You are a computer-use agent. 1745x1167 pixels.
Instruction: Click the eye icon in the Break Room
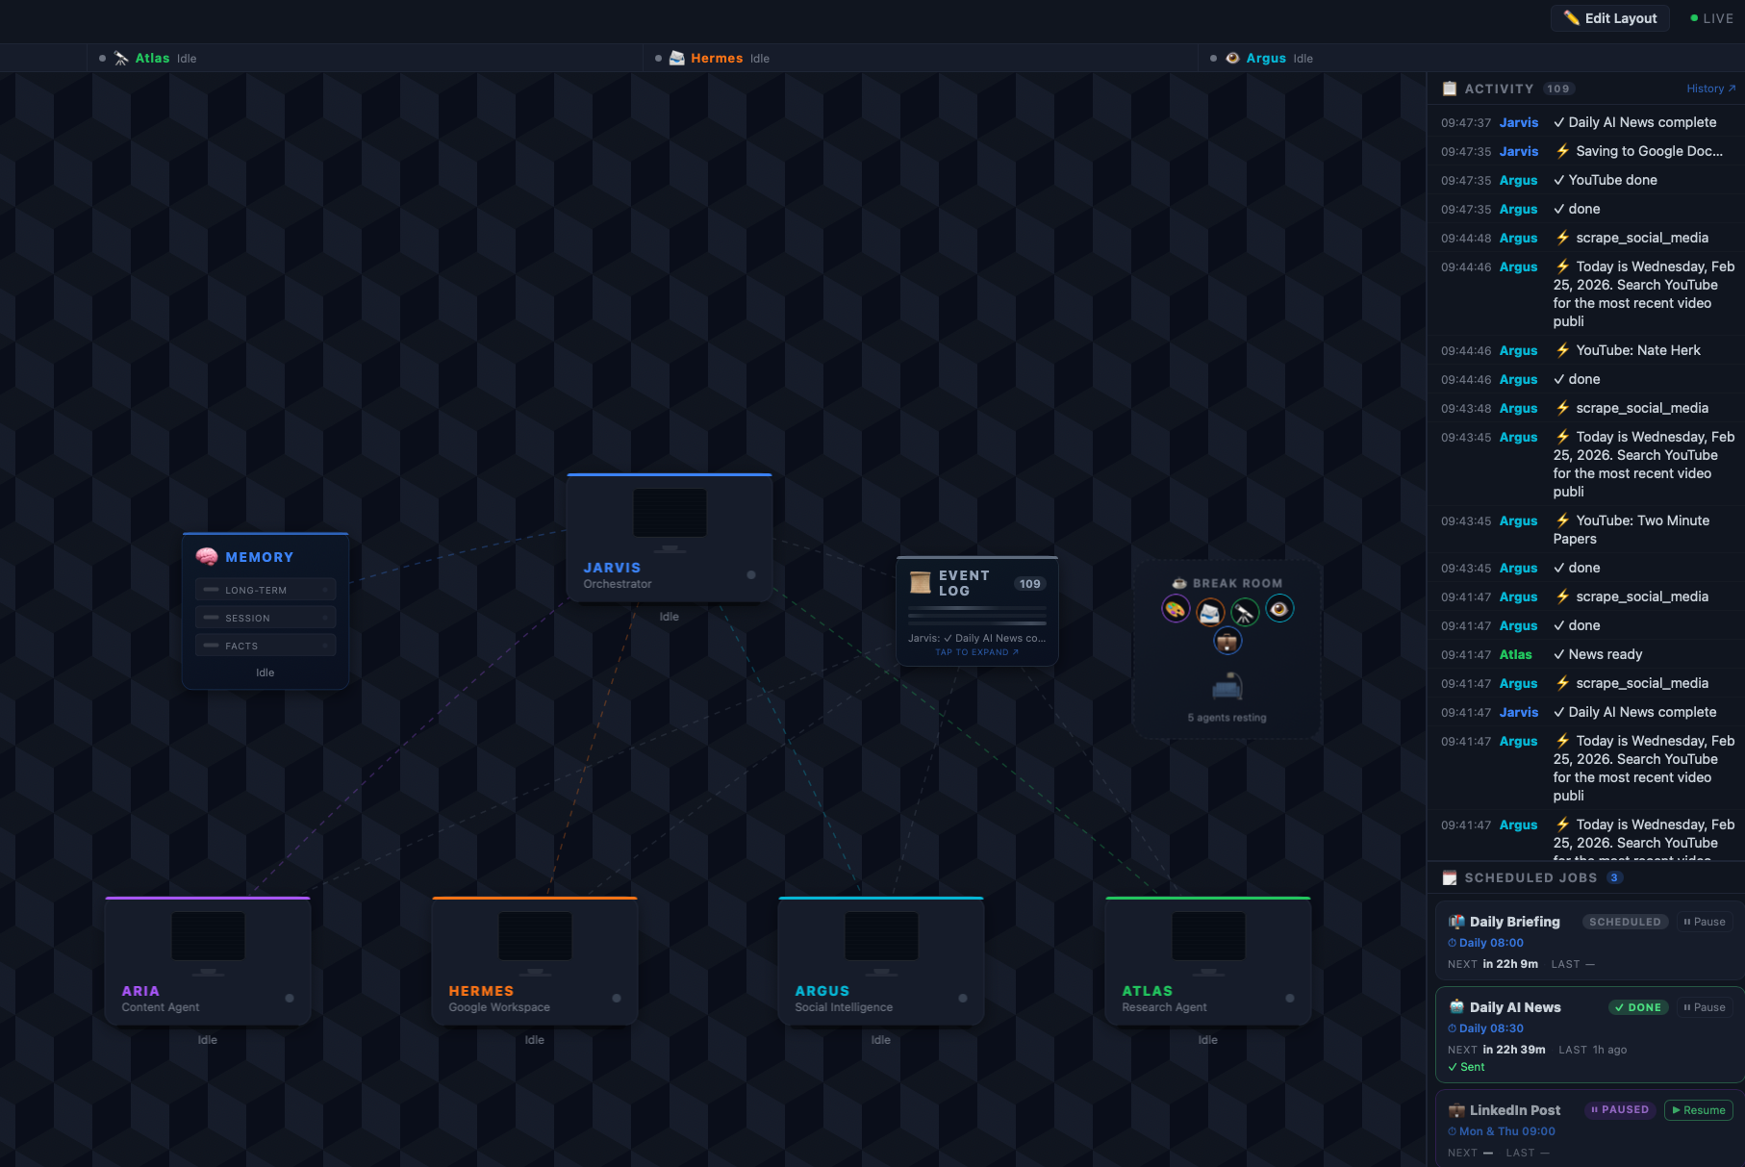pyautogui.click(x=1280, y=608)
